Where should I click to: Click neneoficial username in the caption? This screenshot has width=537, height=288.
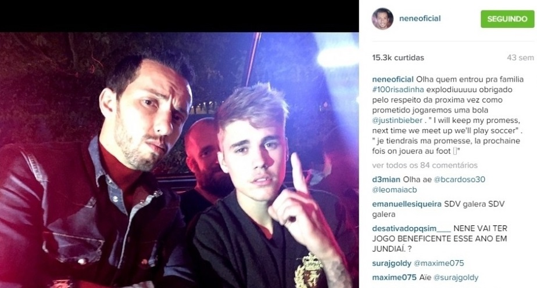point(393,79)
